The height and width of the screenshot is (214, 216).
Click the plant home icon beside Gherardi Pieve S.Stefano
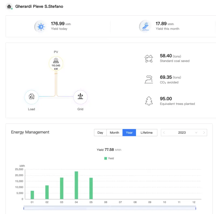click(x=9, y=6)
